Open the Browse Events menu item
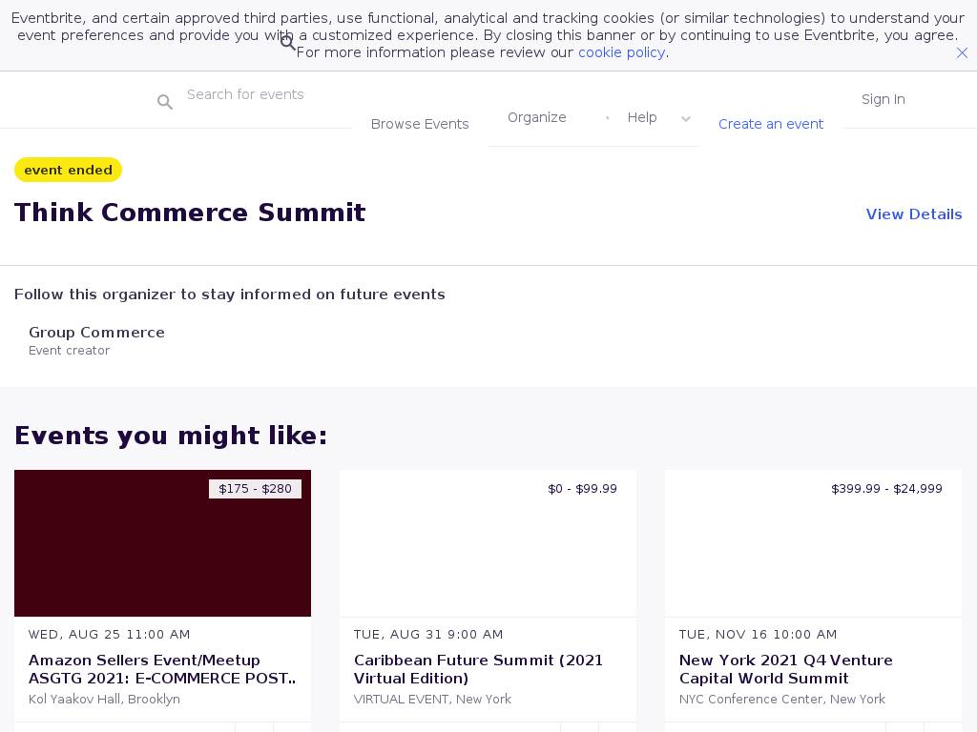The image size is (977, 732). [420, 124]
